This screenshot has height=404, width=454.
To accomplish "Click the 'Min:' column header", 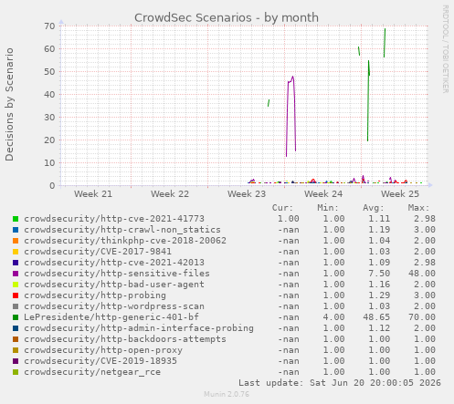I will click(328, 208).
